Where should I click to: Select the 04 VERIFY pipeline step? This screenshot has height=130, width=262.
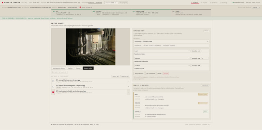[191, 13]
